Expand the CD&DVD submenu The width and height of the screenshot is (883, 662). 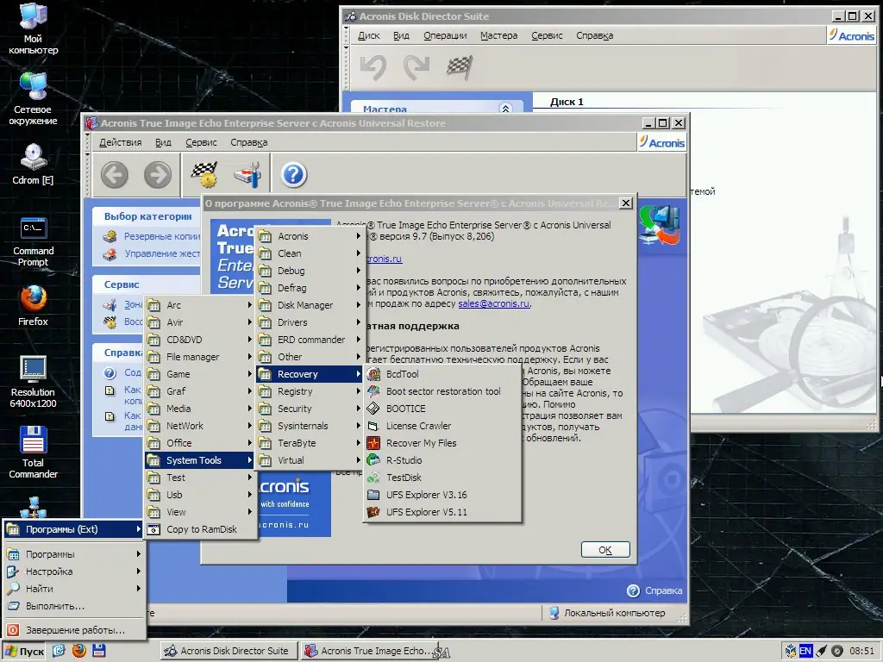click(200, 340)
